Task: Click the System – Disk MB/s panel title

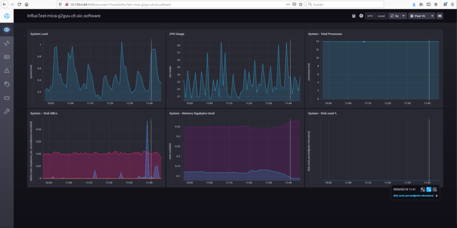Action: tap(44, 113)
